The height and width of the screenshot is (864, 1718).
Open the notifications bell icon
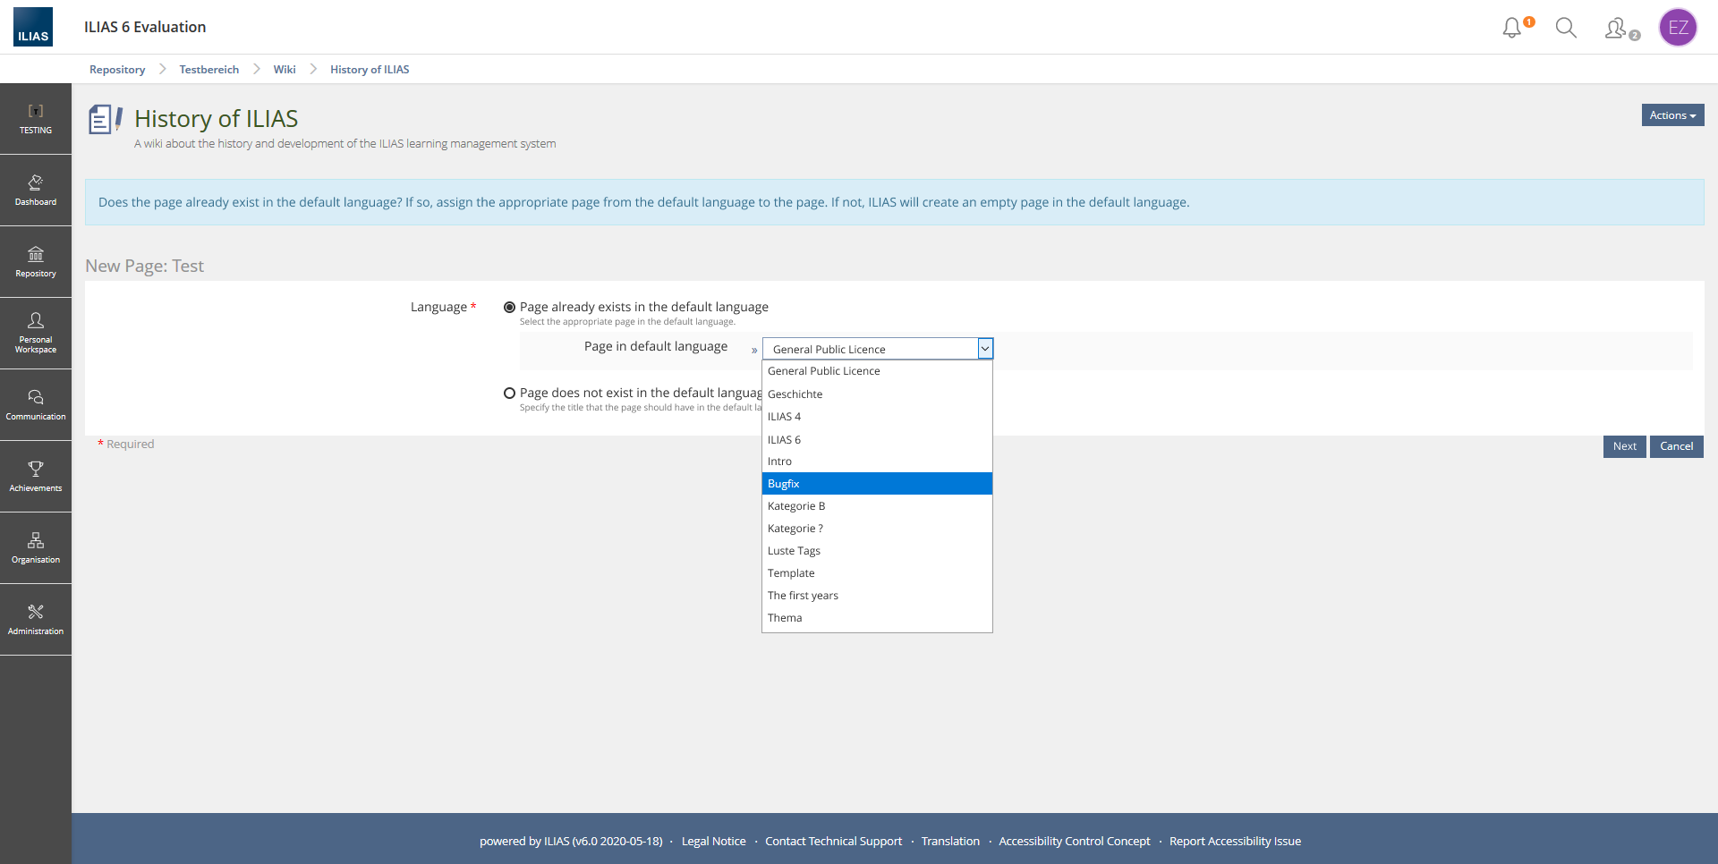pyautogui.click(x=1512, y=28)
